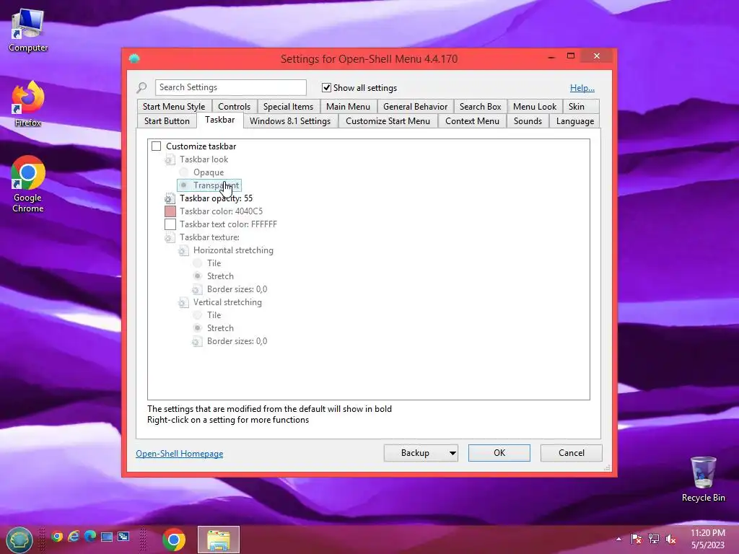Uncheck Show all settings
The image size is (739, 554).
pos(326,87)
